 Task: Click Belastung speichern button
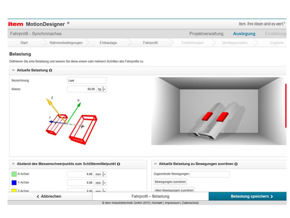(247, 196)
